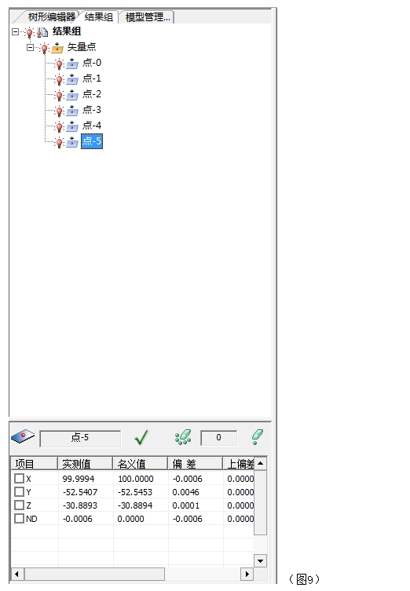Viewport: 410px width, 591px height.
Task: Check the ND row checkbox
Action: [19, 519]
